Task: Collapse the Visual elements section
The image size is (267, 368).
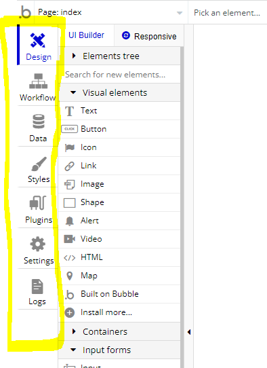Action: pos(119,93)
